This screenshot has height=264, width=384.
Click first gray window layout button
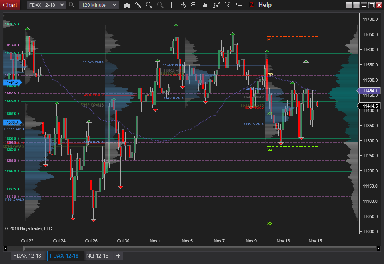[x=349, y=5]
